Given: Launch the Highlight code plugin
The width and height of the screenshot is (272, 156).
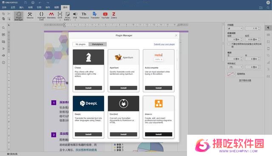Looking at the screenshot, I should 41,16.
